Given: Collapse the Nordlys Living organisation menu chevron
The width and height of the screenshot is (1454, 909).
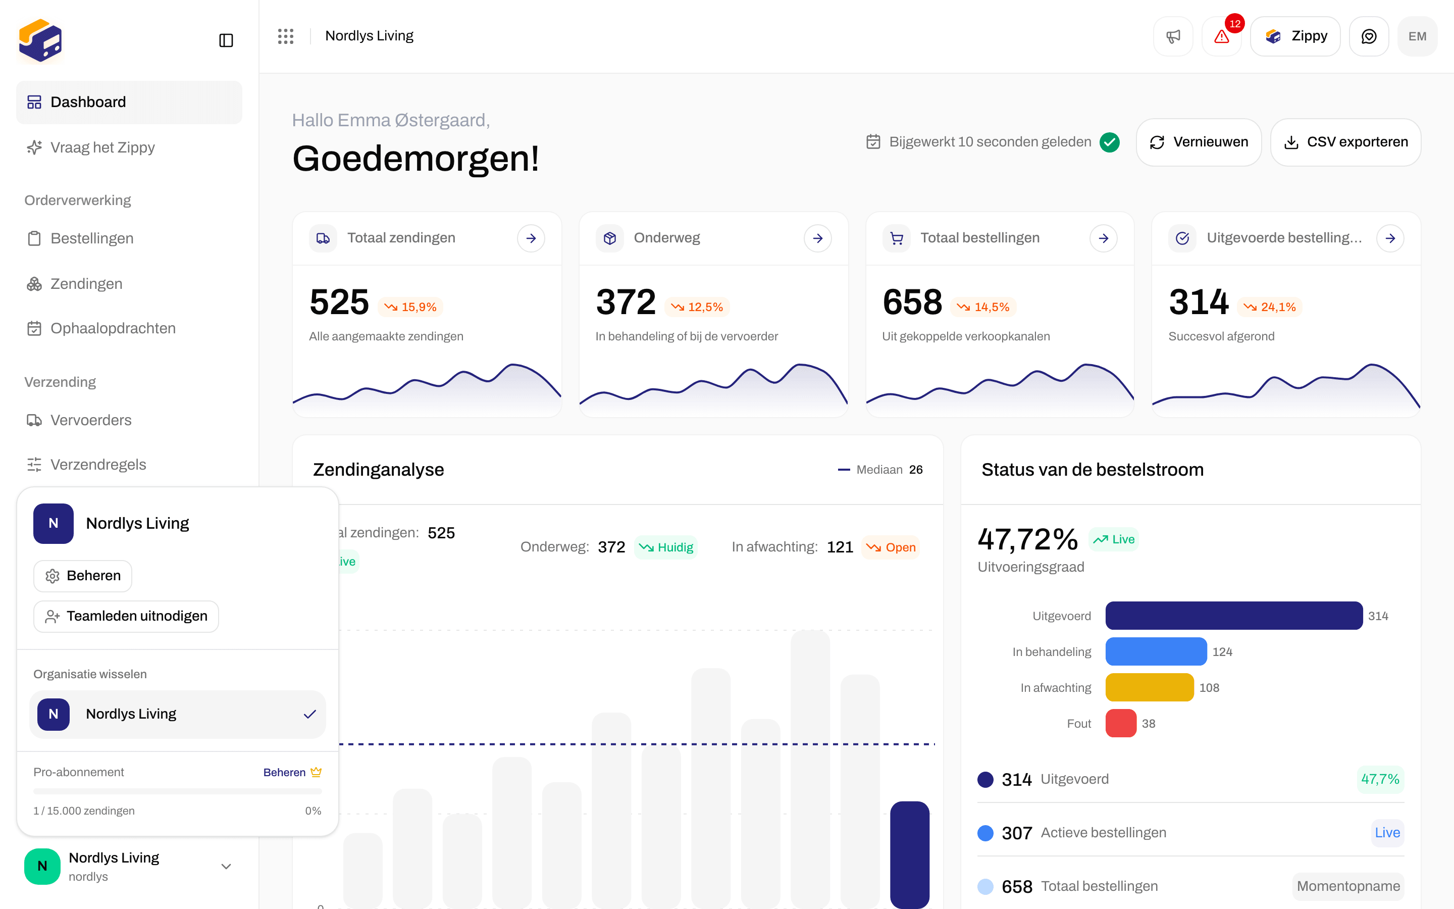Looking at the screenshot, I should [x=226, y=866].
